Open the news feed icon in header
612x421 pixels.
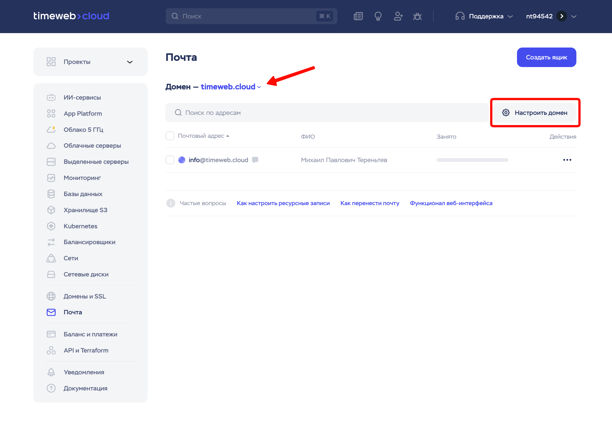(358, 16)
